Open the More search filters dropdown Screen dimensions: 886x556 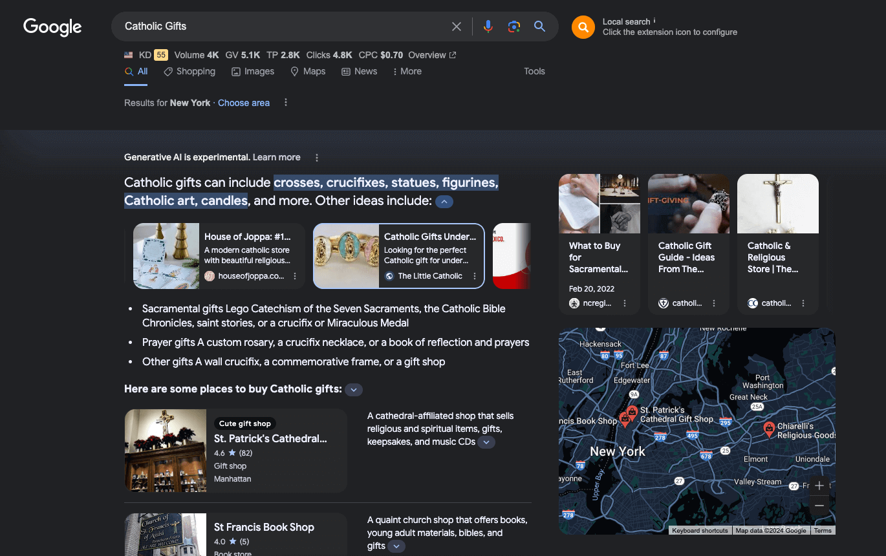[x=407, y=72]
